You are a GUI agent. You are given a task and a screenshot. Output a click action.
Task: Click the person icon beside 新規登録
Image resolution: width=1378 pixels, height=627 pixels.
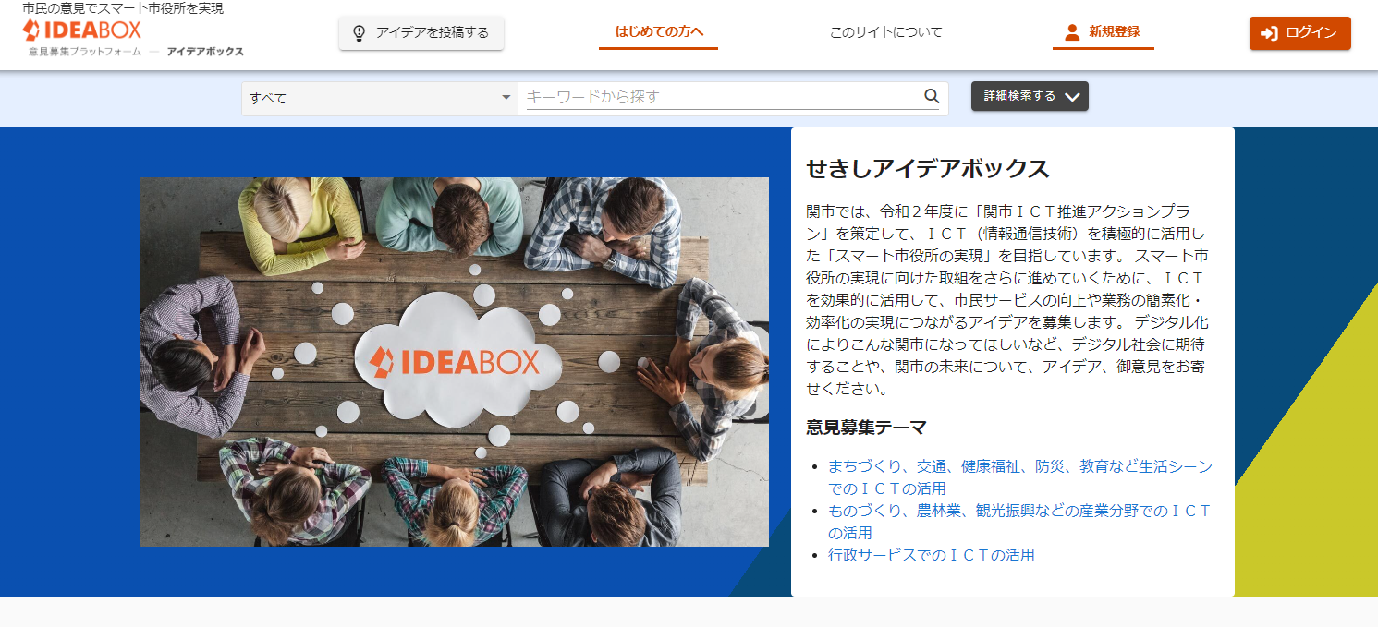tap(1072, 32)
